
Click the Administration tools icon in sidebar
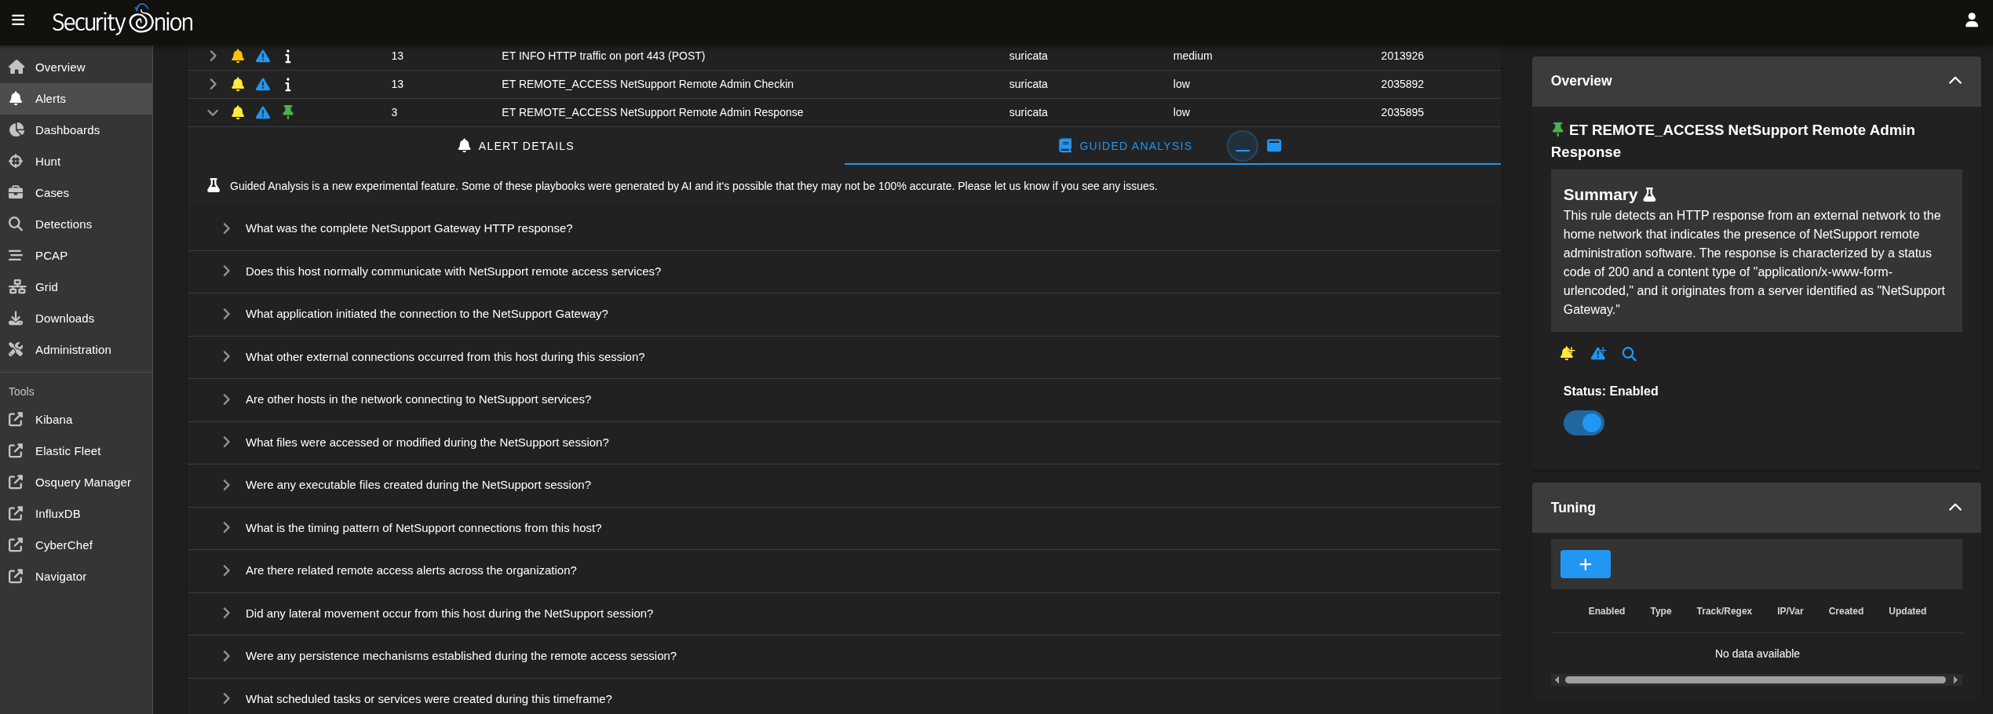16,349
